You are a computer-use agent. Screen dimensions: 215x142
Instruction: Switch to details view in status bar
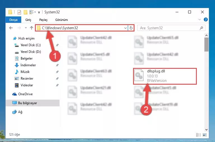coord(199,135)
